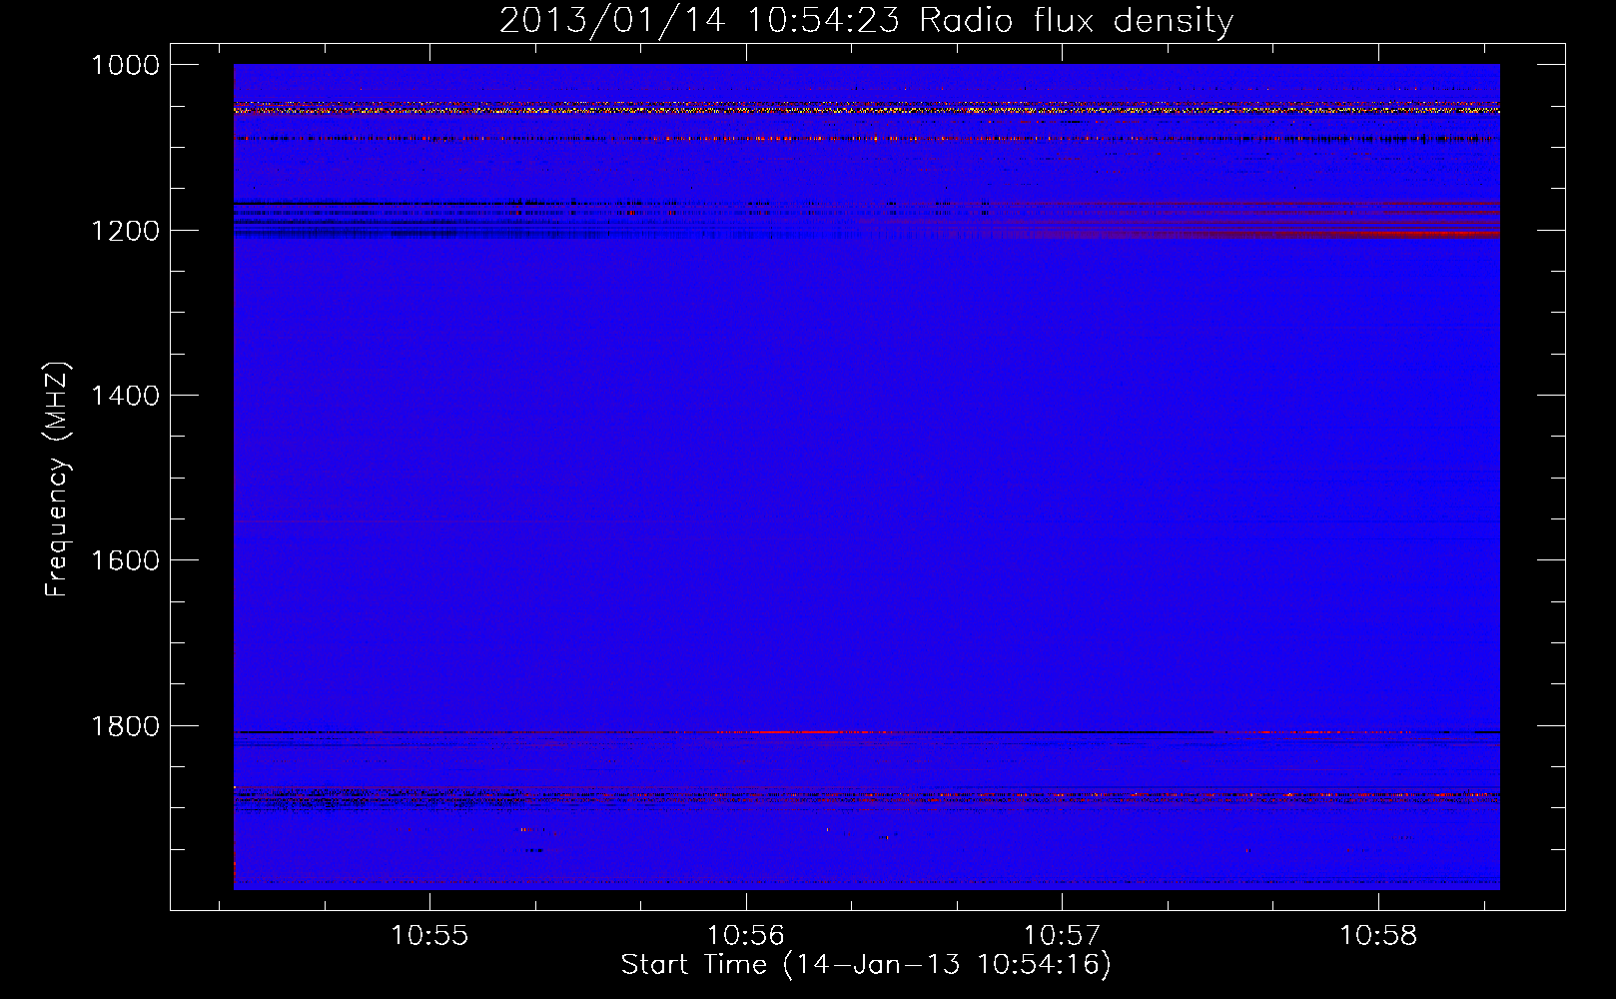Click the 10:55 time axis label
Screen dimensions: 1616x999
(429, 936)
